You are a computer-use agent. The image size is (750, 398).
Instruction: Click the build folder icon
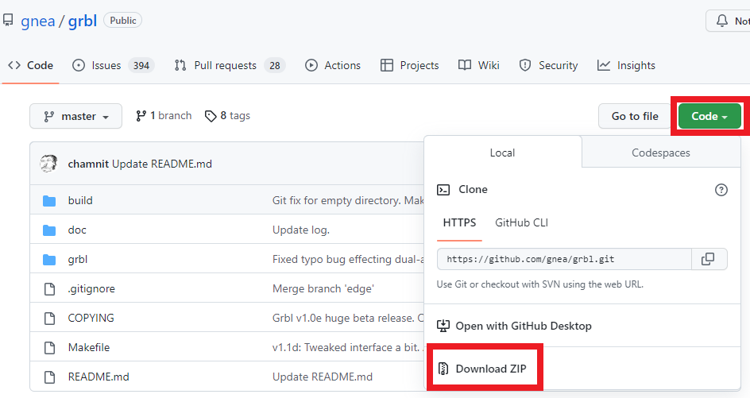(x=49, y=201)
